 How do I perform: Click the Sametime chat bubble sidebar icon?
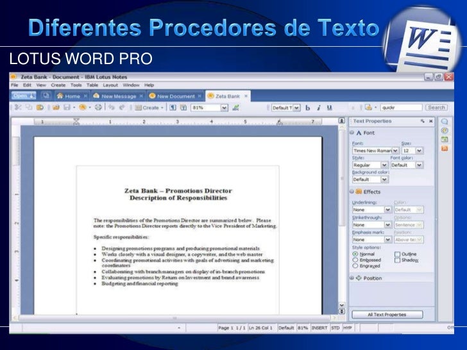pos(445,121)
